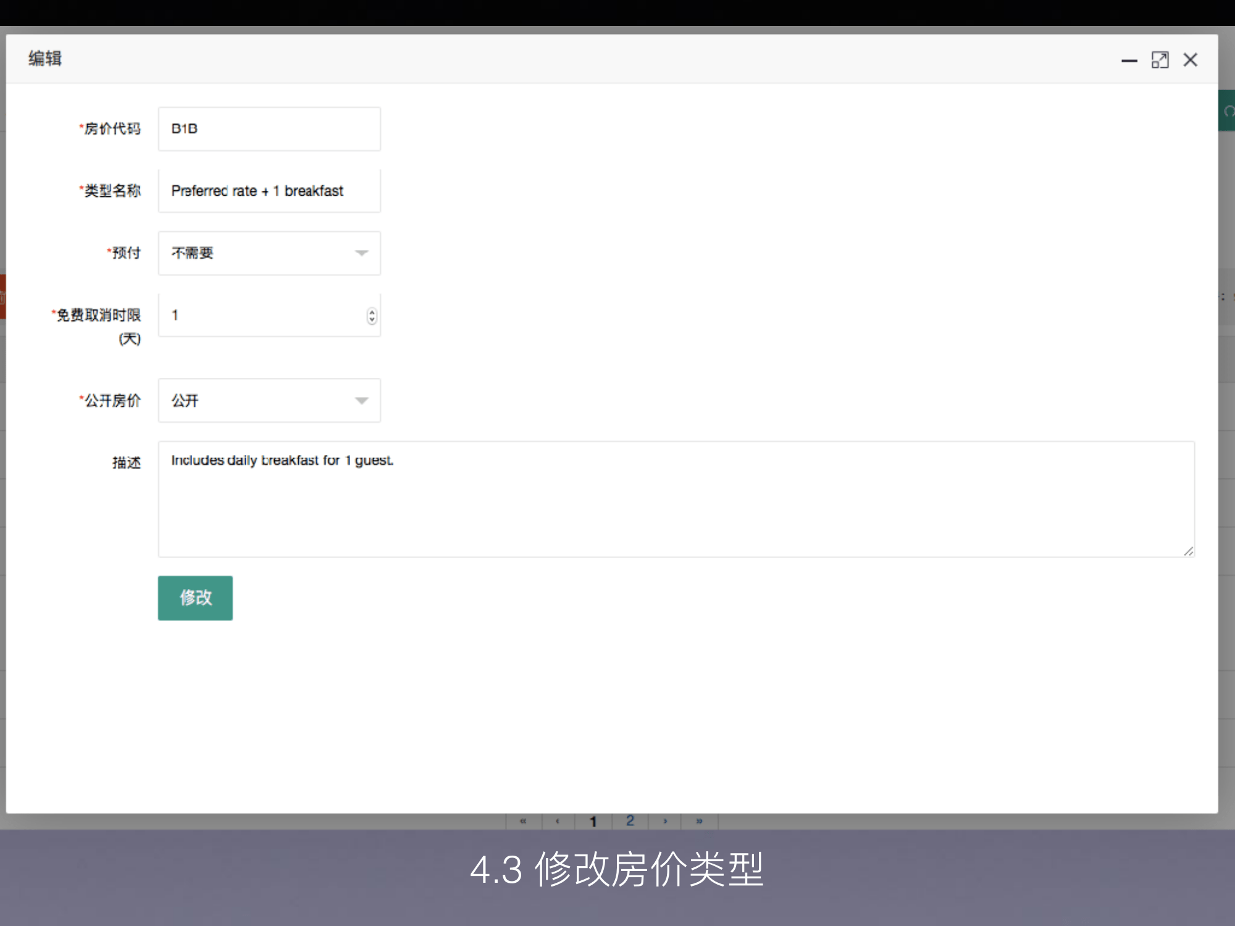Image resolution: width=1235 pixels, height=926 pixels.
Task: Increase free cancellation days with up arrow
Action: pyautogui.click(x=372, y=312)
